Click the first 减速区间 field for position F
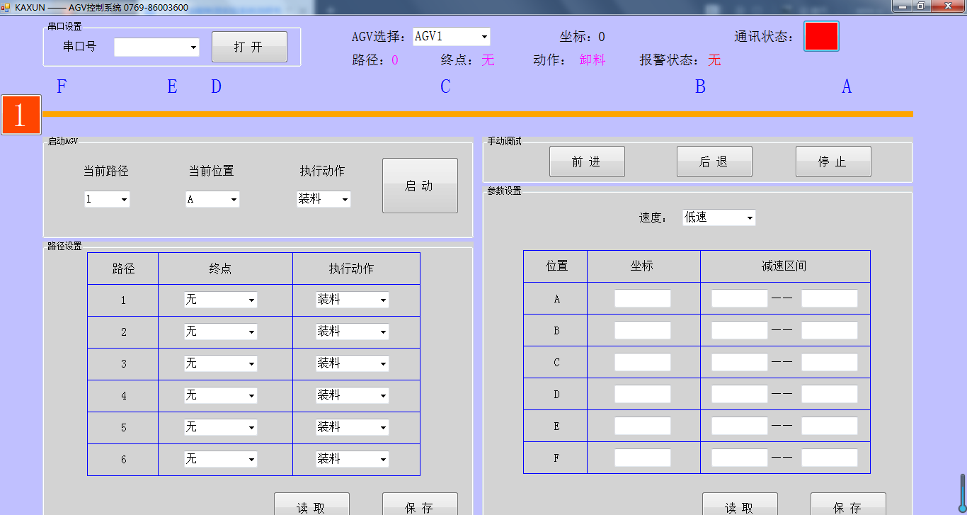Image resolution: width=967 pixels, height=515 pixels. click(x=740, y=458)
